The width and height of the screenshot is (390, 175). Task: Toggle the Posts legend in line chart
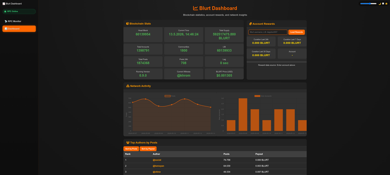pyautogui.click(x=170, y=96)
